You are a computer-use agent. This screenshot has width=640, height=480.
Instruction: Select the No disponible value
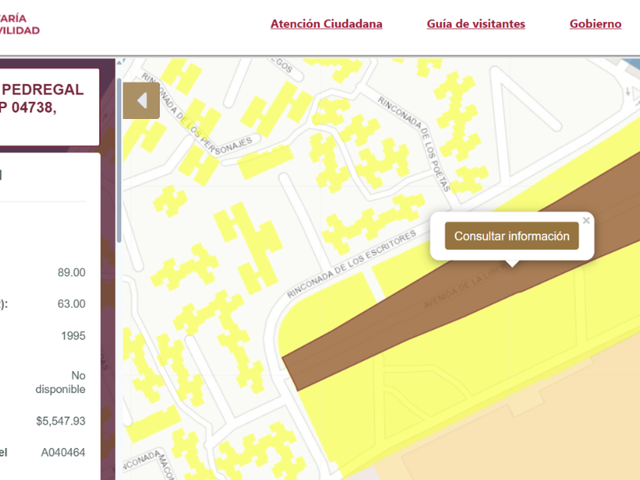click(60, 382)
